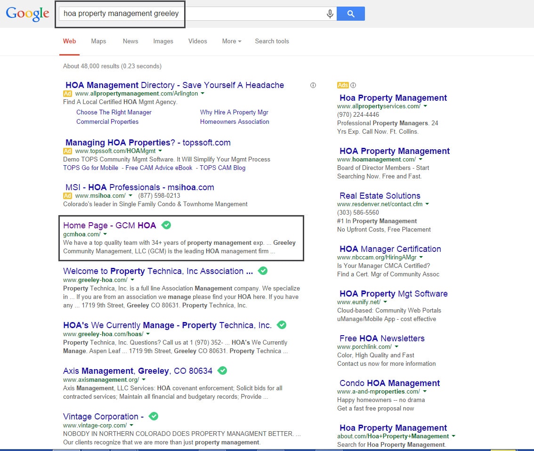This screenshot has width=534, height=451.
Task: Open HOA's We Currently Manage result
Action: coord(167,325)
